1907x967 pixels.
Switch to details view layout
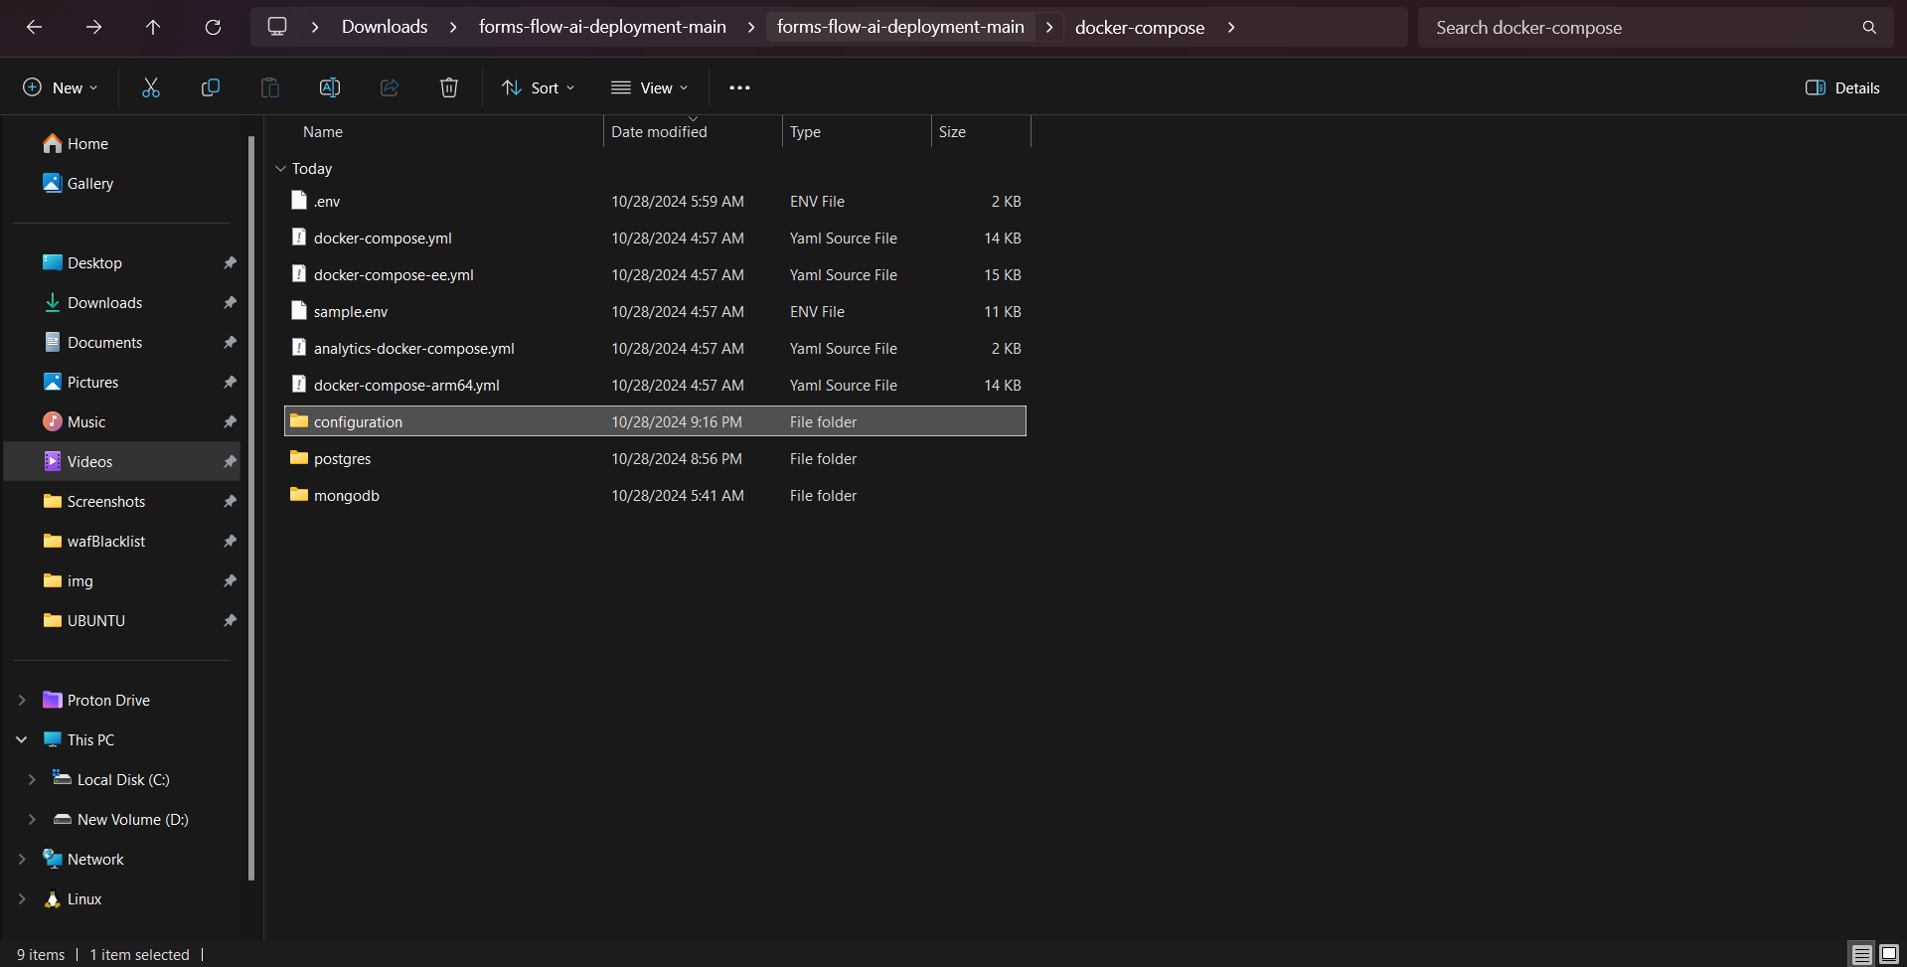1860,953
